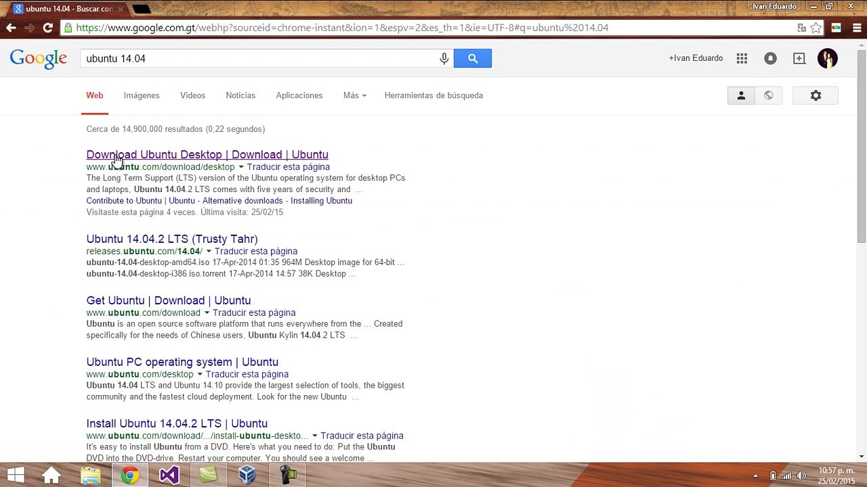Close the ubuntu 14.04 browser tab

point(121,9)
